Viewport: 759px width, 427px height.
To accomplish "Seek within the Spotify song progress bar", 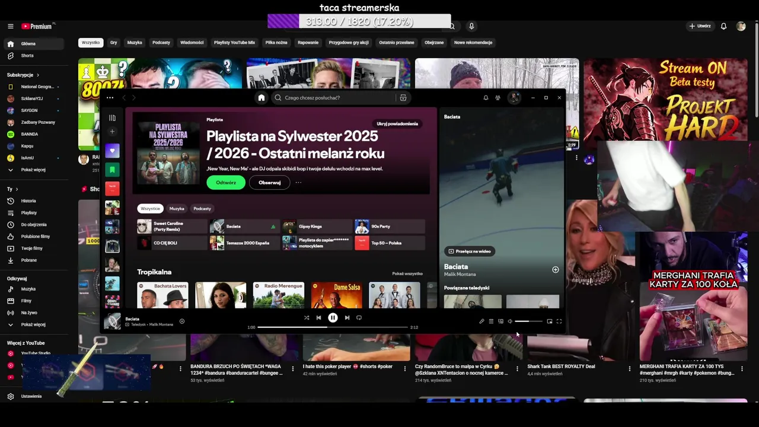I will tap(333, 327).
